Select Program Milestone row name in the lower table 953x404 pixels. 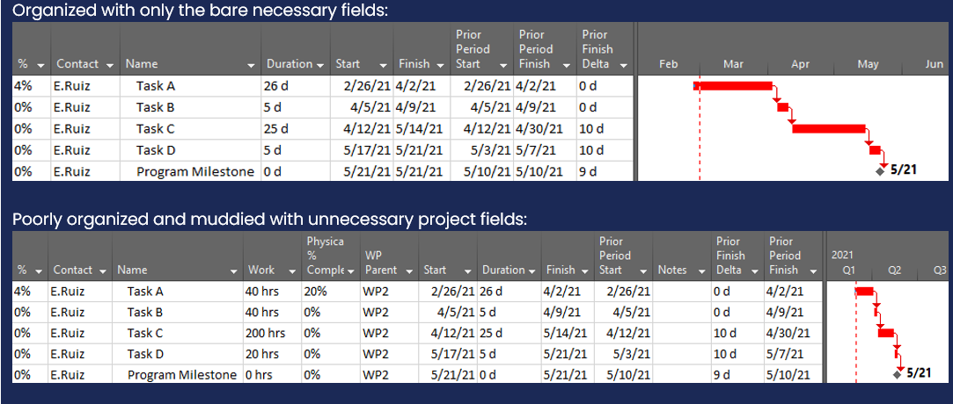(182, 375)
